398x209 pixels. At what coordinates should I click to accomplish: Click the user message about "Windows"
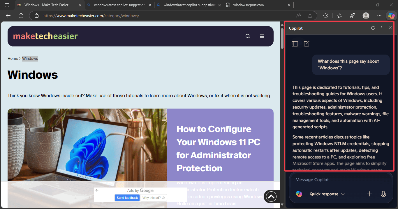(x=351, y=65)
